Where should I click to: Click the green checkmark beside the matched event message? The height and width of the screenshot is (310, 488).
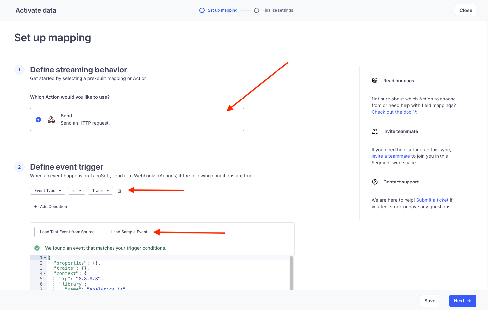click(x=37, y=248)
